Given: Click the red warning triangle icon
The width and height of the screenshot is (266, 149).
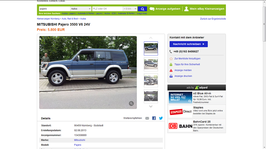Looking at the screenshot, I should pos(171,70).
